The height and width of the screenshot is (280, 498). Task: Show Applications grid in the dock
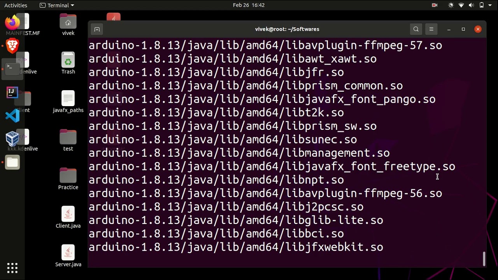click(x=12, y=268)
